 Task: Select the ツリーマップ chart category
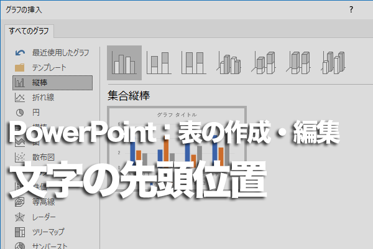click(x=53, y=232)
